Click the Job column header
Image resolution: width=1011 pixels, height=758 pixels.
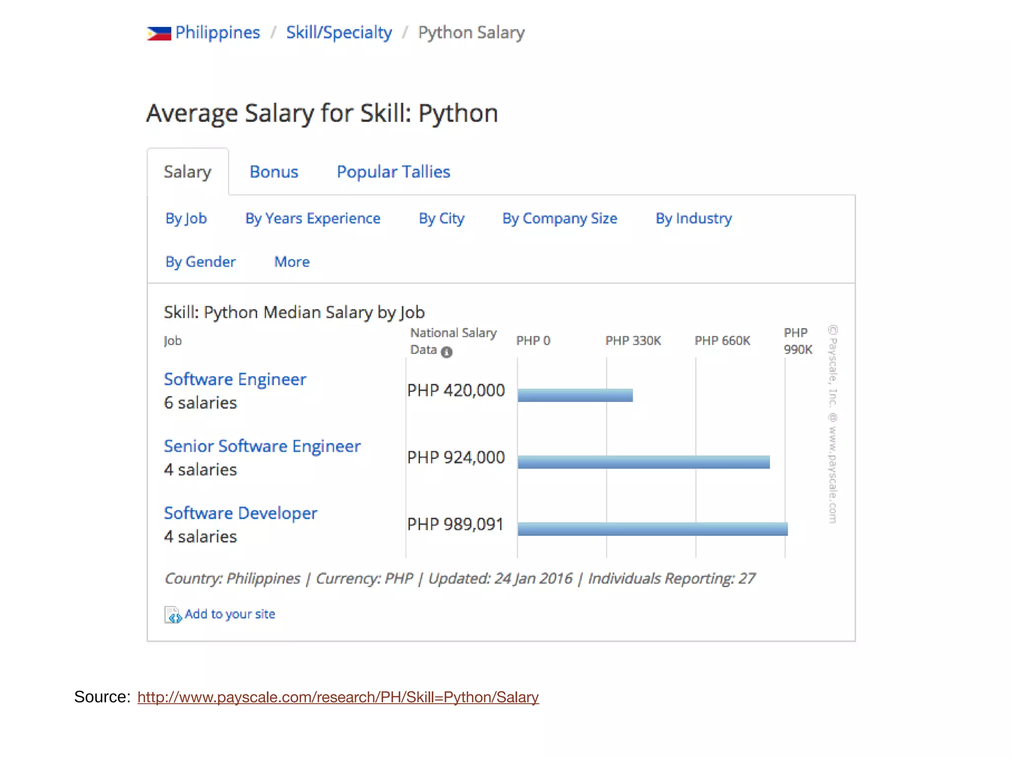click(x=173, y=341)
